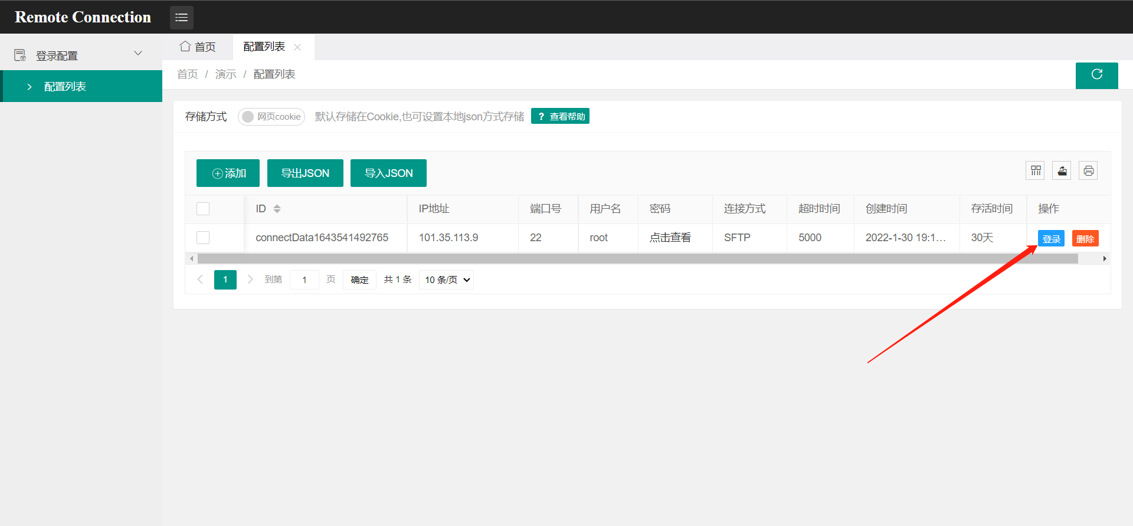Click the page number input field

click(x=304, y=280)
